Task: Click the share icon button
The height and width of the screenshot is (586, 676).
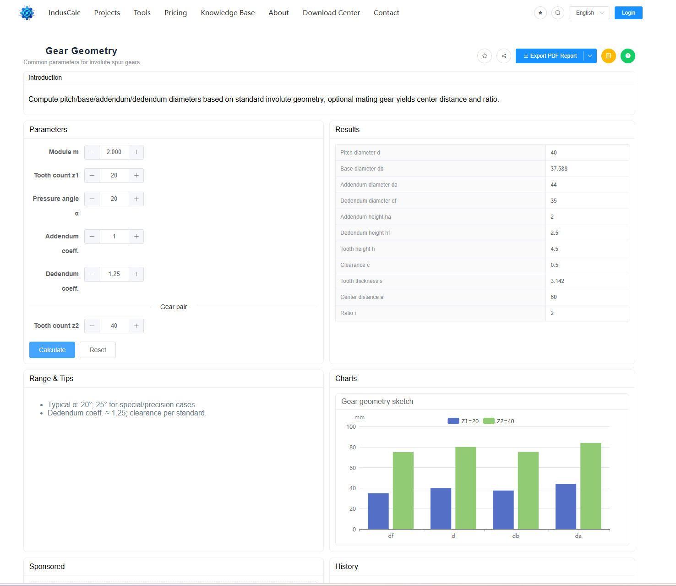Action: [504, 56]
